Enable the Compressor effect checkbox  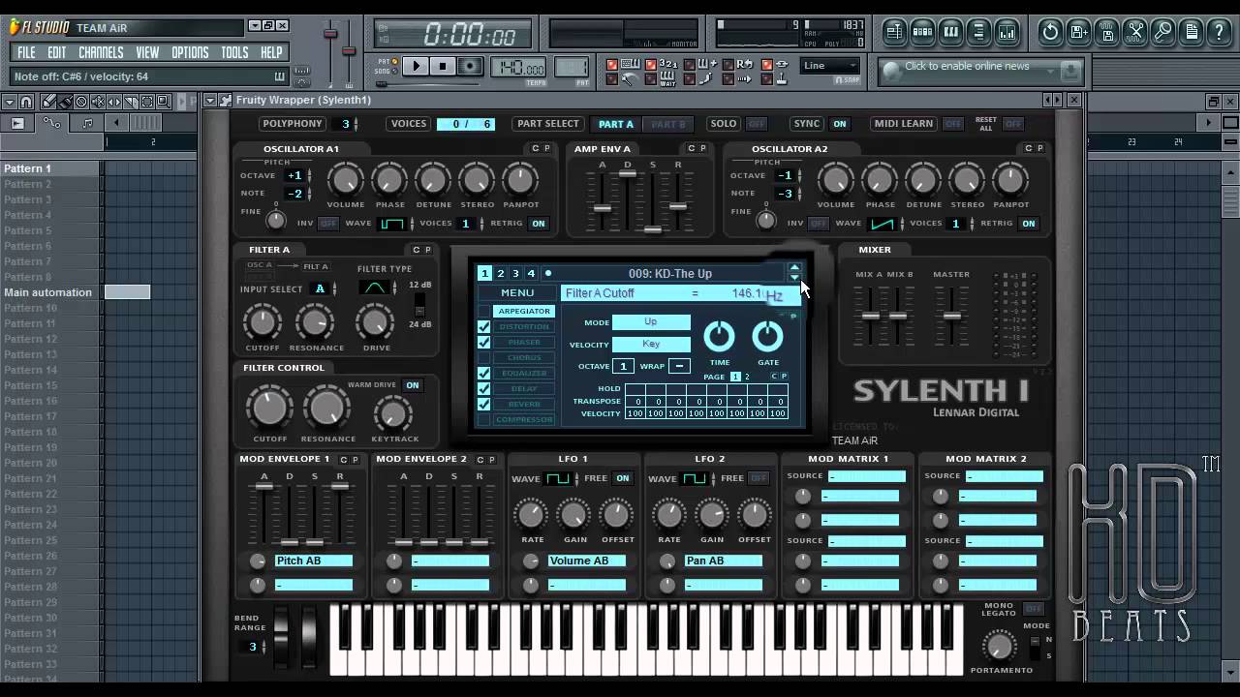tap(483, 420)
